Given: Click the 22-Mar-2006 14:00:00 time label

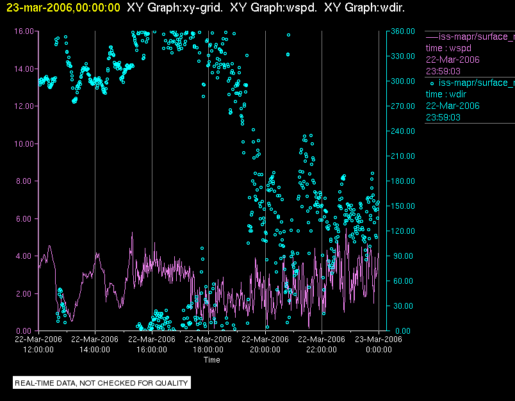Looking at the screenshot, I should (x=95, y=344).
